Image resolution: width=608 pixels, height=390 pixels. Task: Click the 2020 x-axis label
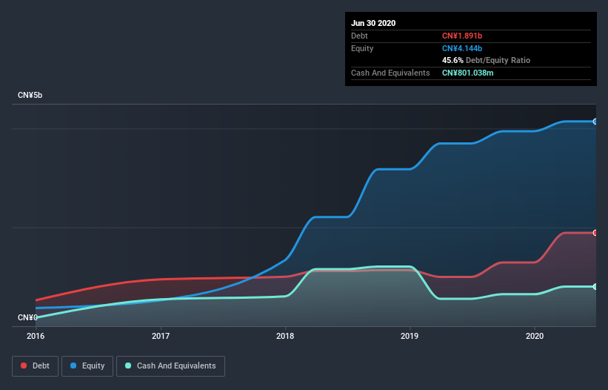[535, 336]
